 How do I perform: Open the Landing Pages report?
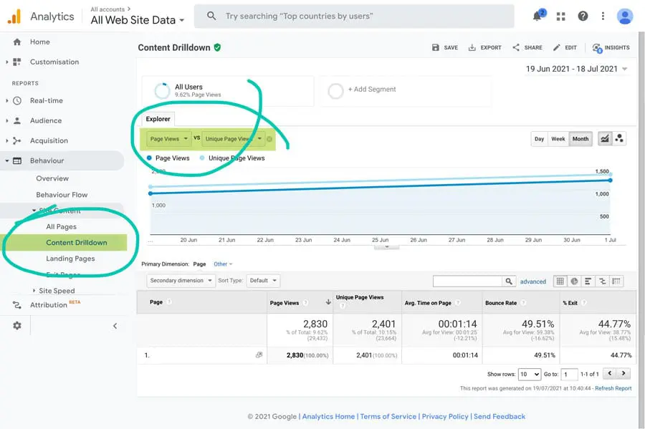coord(70,259)
